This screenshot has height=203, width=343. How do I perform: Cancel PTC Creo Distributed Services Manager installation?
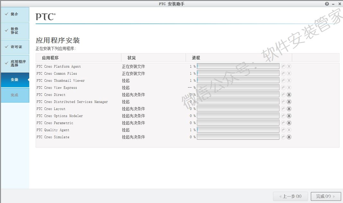[289, 102]
